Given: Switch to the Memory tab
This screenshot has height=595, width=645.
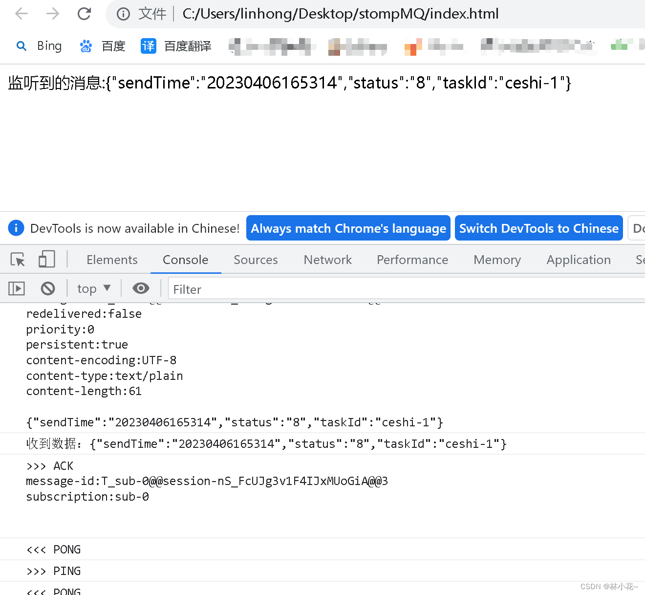Looking at the screenshot, I should coord(497,260).
